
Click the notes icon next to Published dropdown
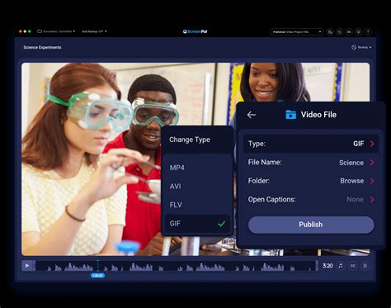point(330,32)
